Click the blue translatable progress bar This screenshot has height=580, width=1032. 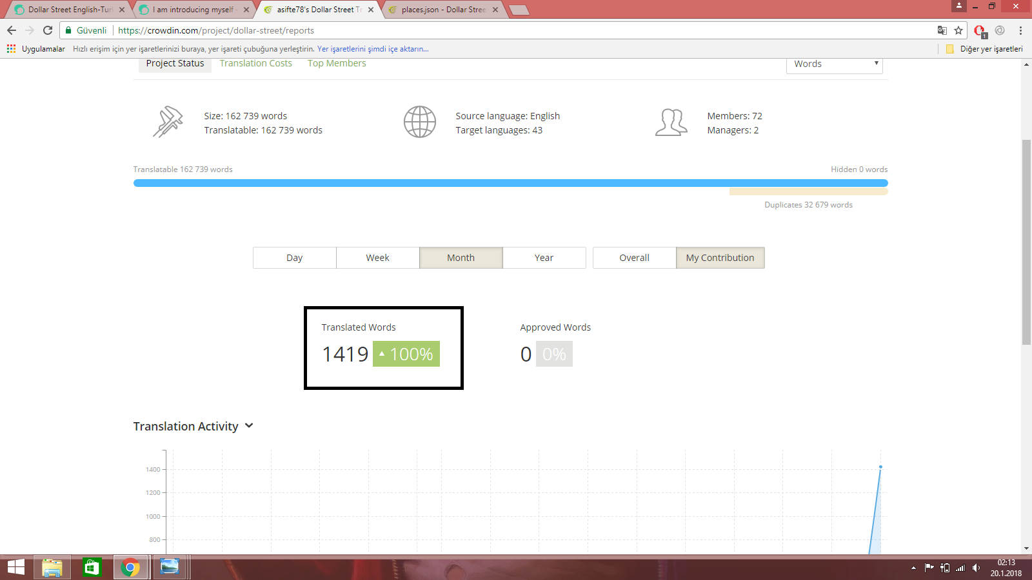[510, 183]
